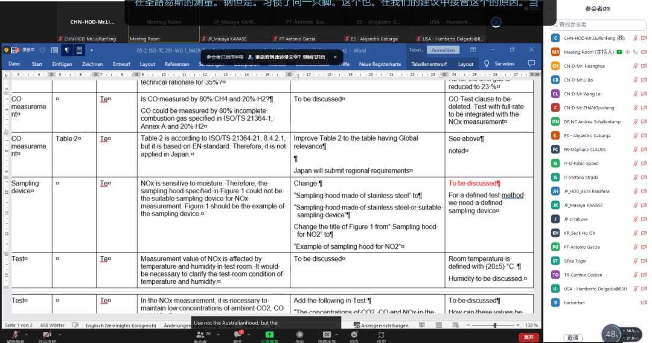The width and height of the screenshot is (652, 343).
Task: Click the 130 % zoom level
Action: 531,325
